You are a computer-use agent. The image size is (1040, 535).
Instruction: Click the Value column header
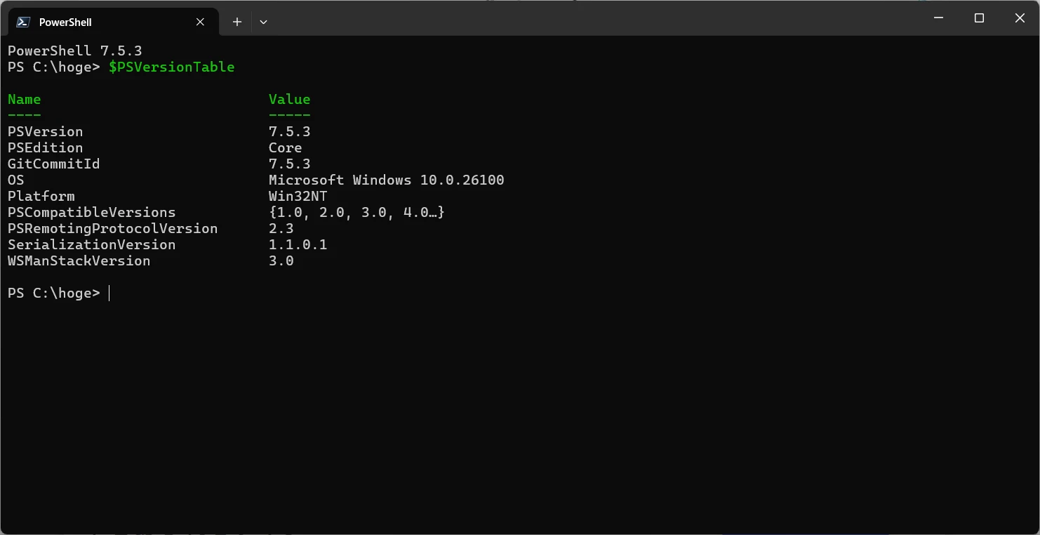coord(289,100)
